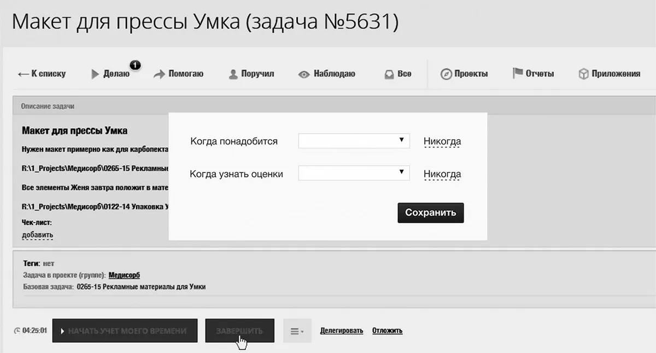Image resolution: width=656 pixels, height=353 pixels.
Task: Open the Помогаю arrow tab
Action: click(178, 74)
